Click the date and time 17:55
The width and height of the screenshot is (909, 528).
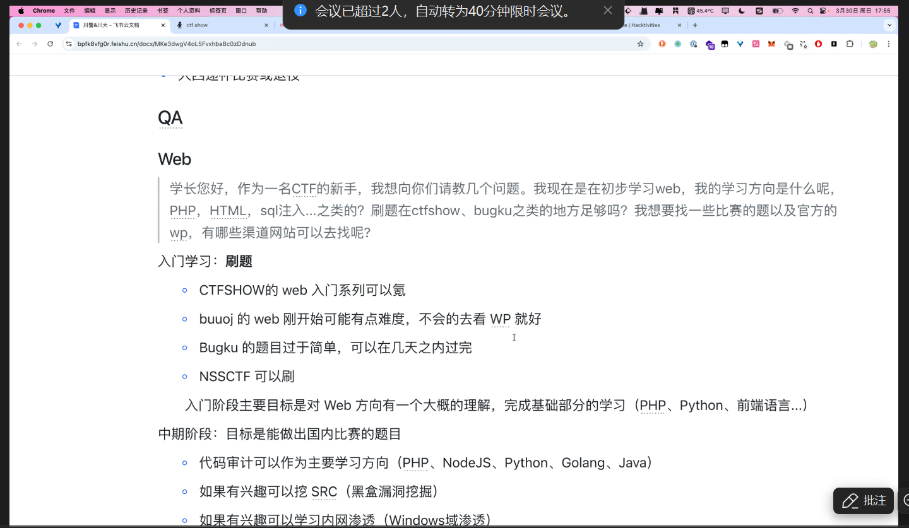(863, 11)
